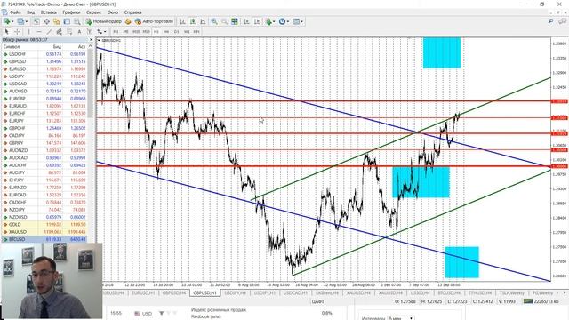Image resolution: width=569 pixels, height=320 pixels.
Task: Select the M15 timeframe
Action: [136, 32]
